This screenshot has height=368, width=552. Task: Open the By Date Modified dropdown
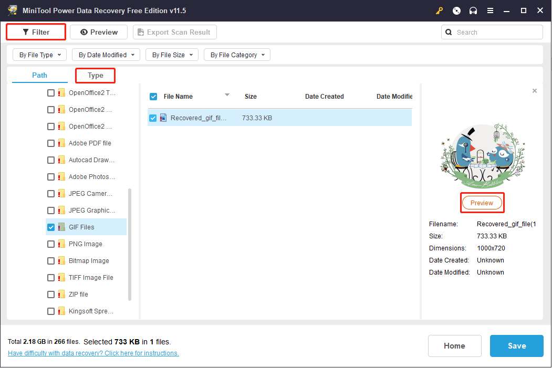pos(106,55)
